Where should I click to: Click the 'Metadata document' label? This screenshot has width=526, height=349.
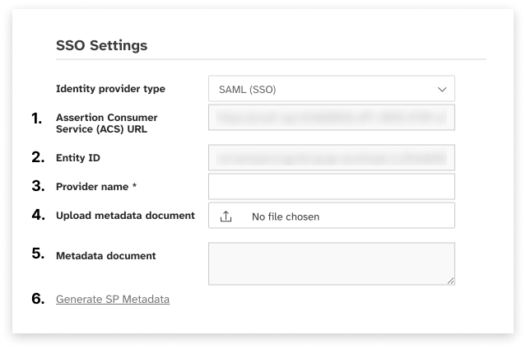(x=105, y=255)
